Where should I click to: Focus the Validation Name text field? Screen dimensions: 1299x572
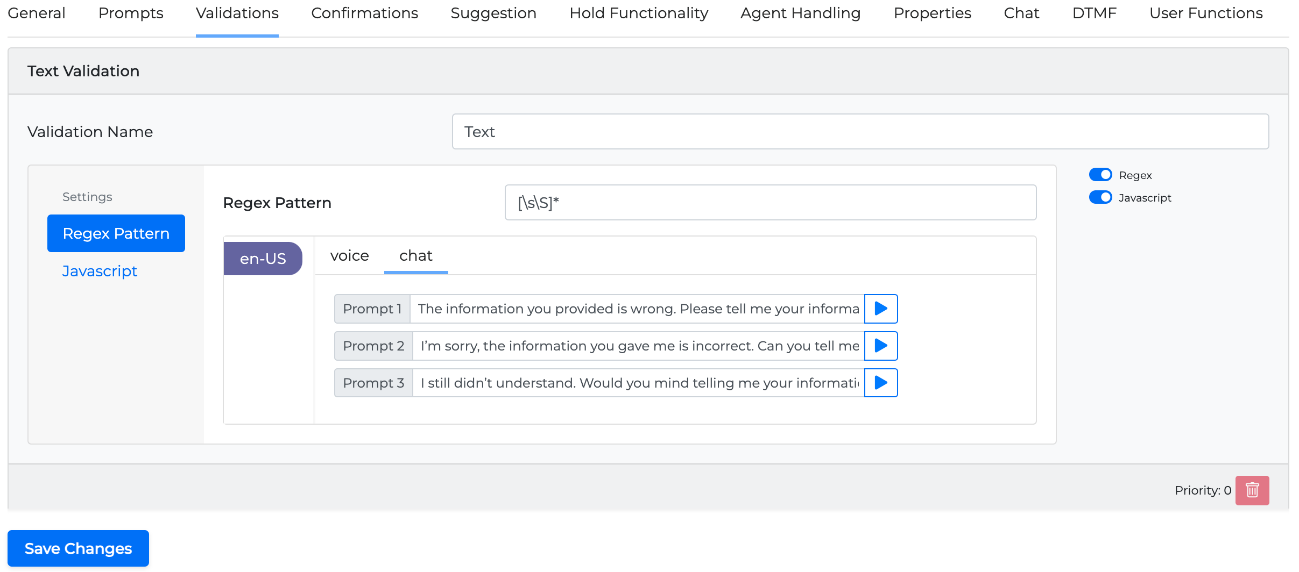pyautogui.click(x=860, y=132)
